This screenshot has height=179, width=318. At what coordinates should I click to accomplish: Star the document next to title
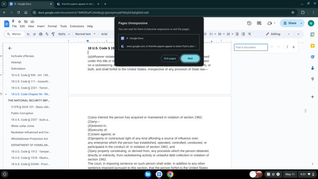coord(20,21)
